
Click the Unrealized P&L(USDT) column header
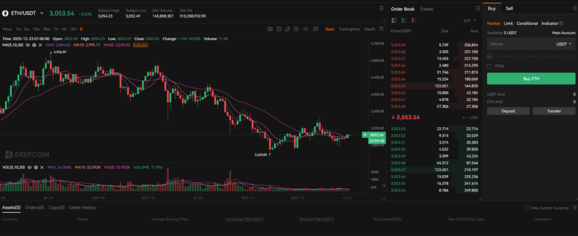[244, 219]
